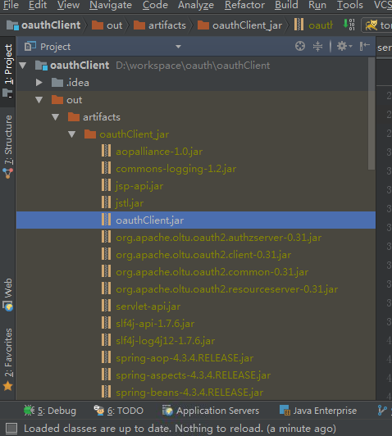Open the Edit menu
Viewport: 392px width, 436px height.
(x=38, y=5)
